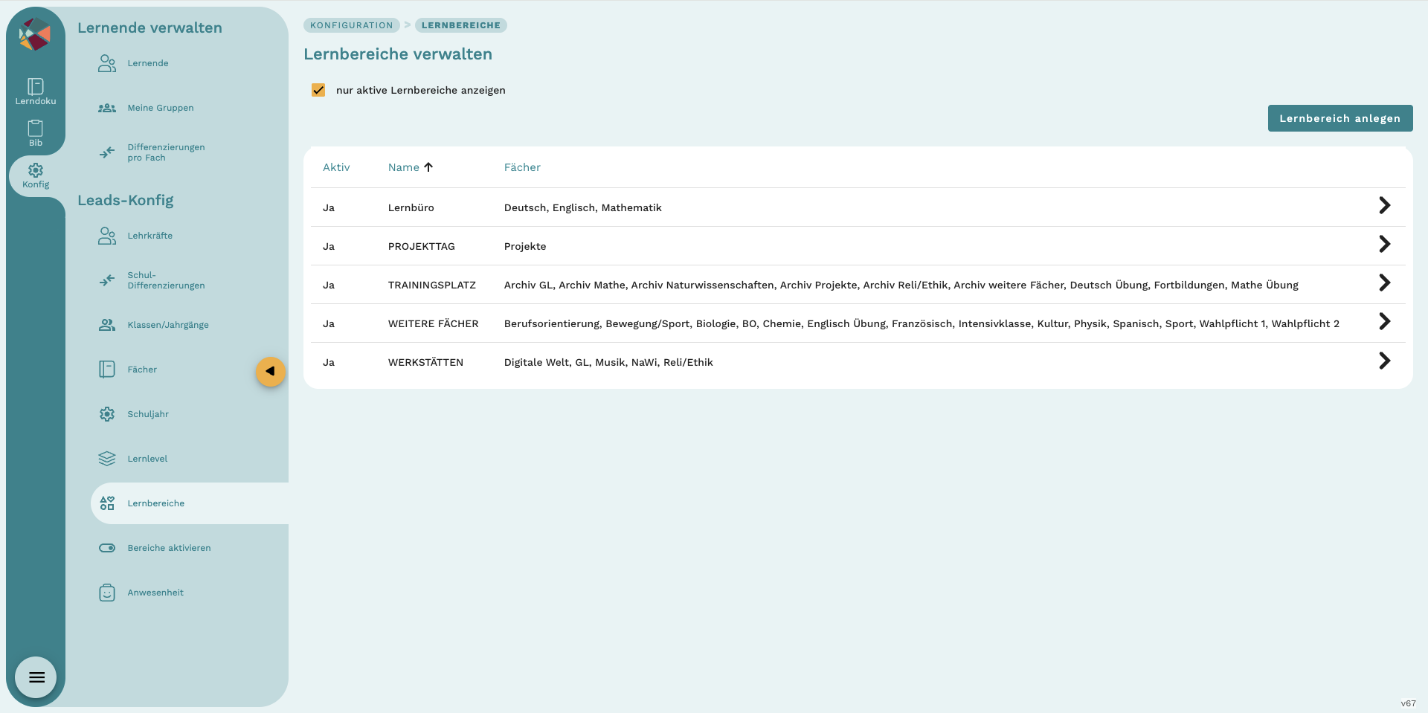Open Anwesenheit attendance icon
Image resolution: width=1428 pixels, height=713 pixels.
[107, 593]
